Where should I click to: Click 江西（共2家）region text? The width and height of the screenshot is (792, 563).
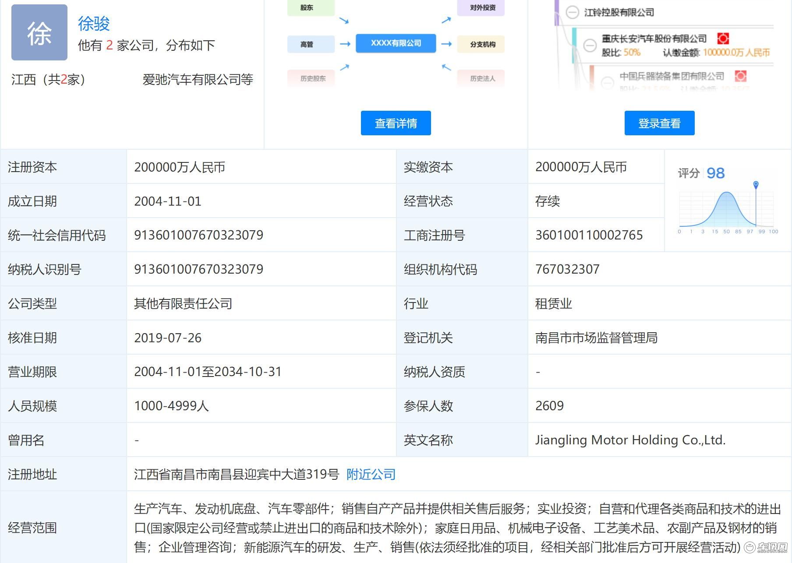(x=48, y=80)
